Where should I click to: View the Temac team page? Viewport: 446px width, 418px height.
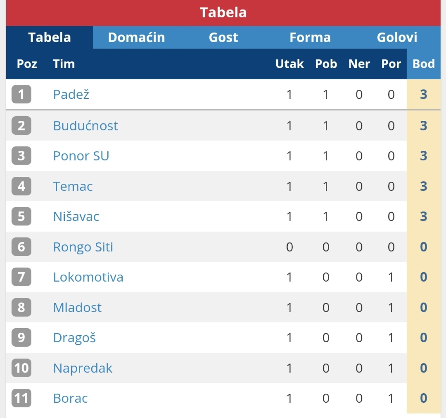[73, 187]
